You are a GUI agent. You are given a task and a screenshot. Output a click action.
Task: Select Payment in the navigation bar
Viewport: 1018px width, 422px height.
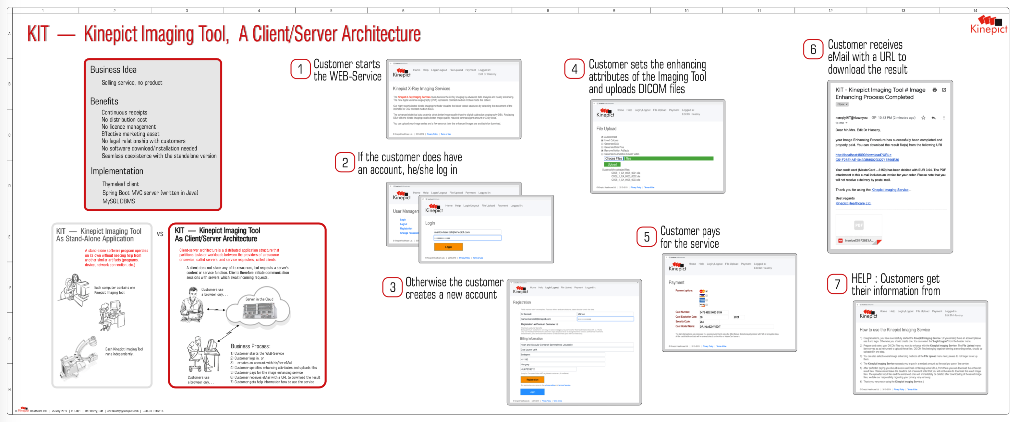pos(674,110)
